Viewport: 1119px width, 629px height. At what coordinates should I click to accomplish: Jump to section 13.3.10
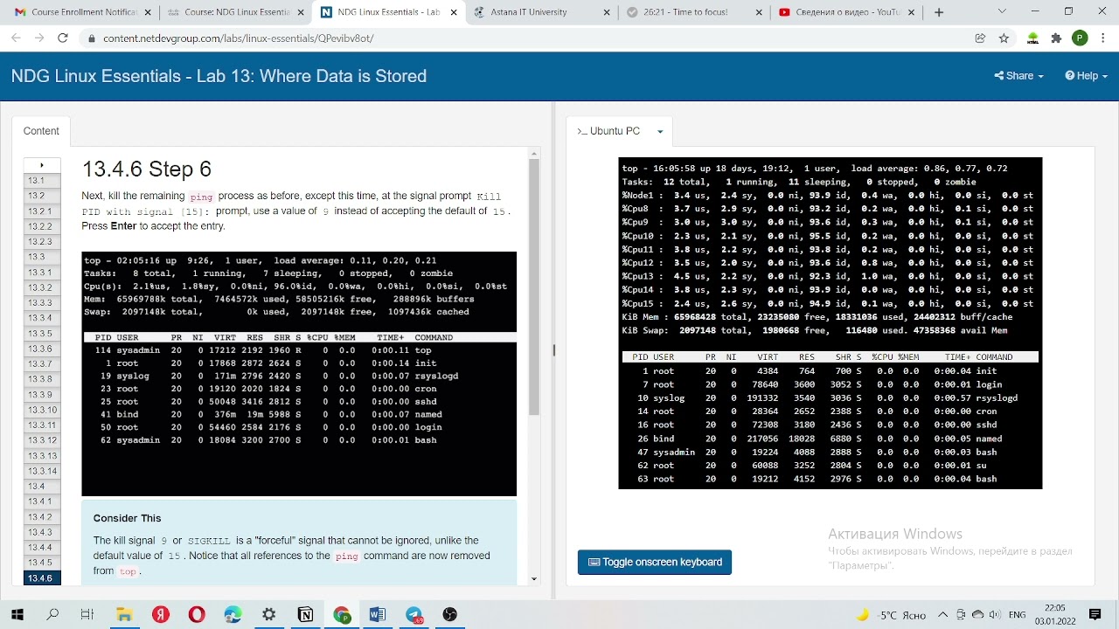point(42,410)
